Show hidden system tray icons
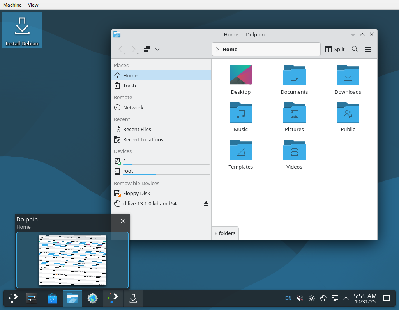399x310 pixels. (x=346, y=298)
